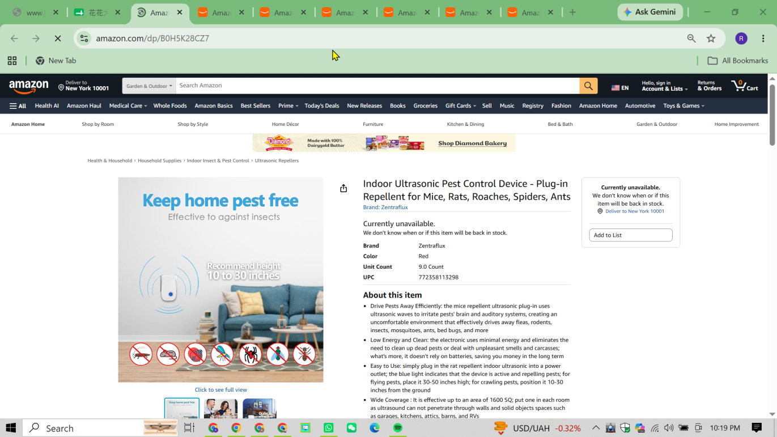Open the Windows notification center
Screen dimensions: 777x437
(x=757, y=428)
